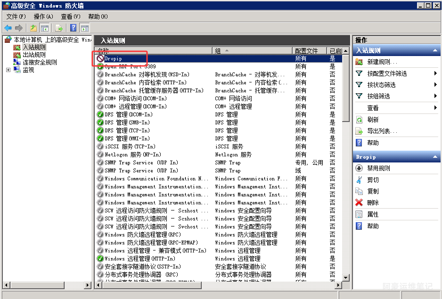The height and width of the screenshot is (299, 442).
Task: Click green icon of Windows 远程管理(HTTP-In)
Action: coord(100,259)
